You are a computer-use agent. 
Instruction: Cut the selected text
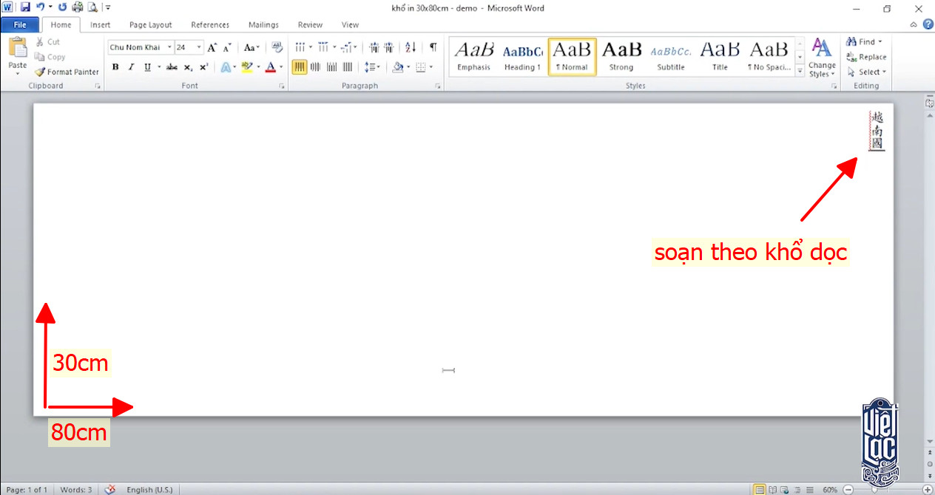(47, 42)
